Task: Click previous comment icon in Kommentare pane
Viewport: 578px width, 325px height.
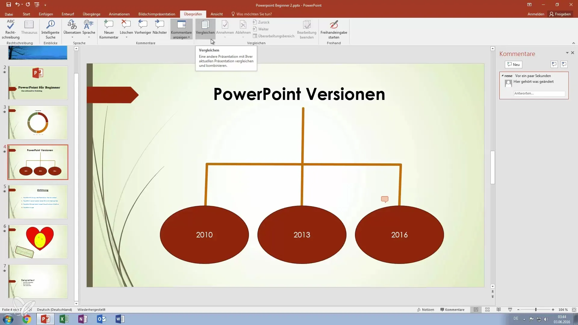Action: coord(554,64)
